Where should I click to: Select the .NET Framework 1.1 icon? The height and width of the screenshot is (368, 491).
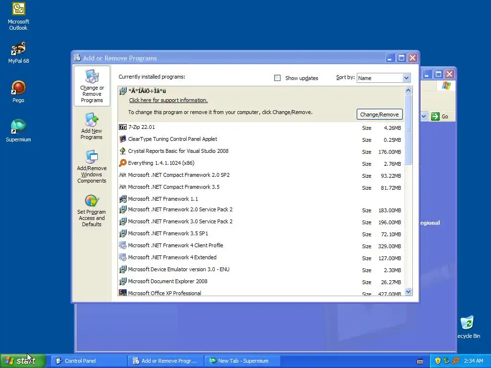point(123,199)
